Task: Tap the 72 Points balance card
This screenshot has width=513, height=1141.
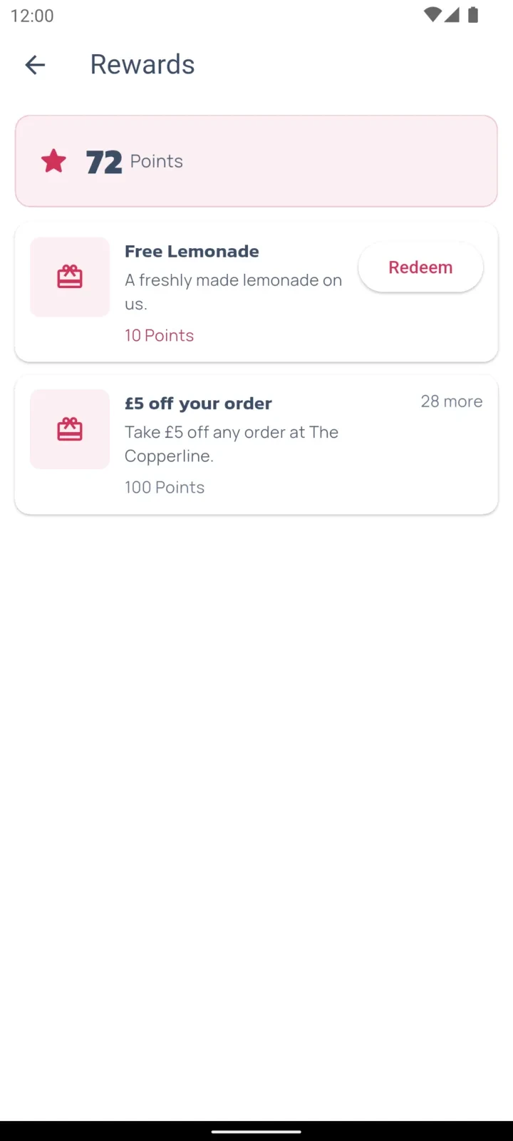Action: (x=256, y=161)
